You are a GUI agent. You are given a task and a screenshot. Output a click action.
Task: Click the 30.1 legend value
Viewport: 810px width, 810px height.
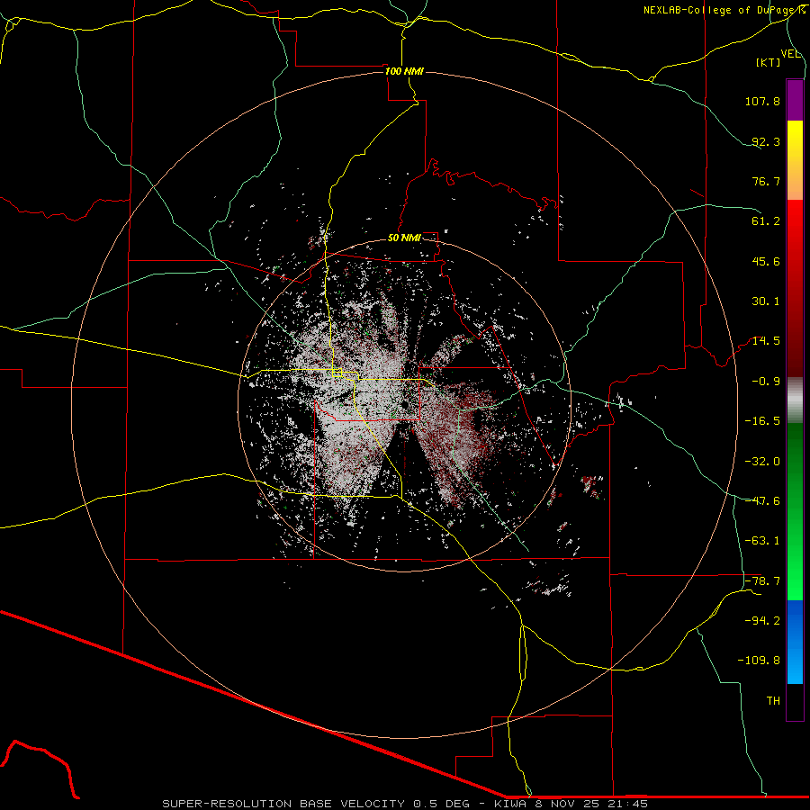pyautogui.click(x=766, y=301)
